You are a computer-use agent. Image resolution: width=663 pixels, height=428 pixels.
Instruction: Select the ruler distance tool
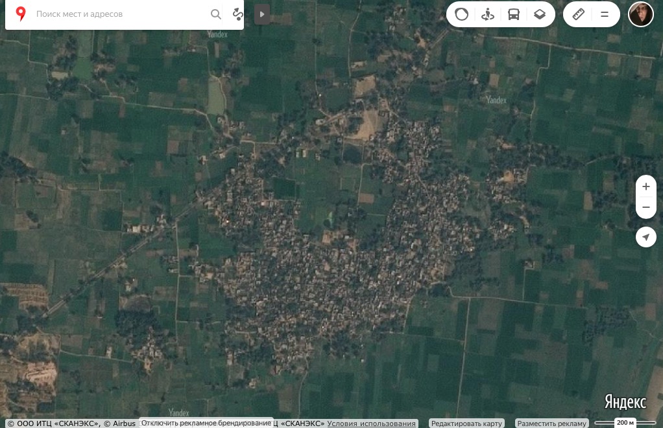tap(579, 14)
